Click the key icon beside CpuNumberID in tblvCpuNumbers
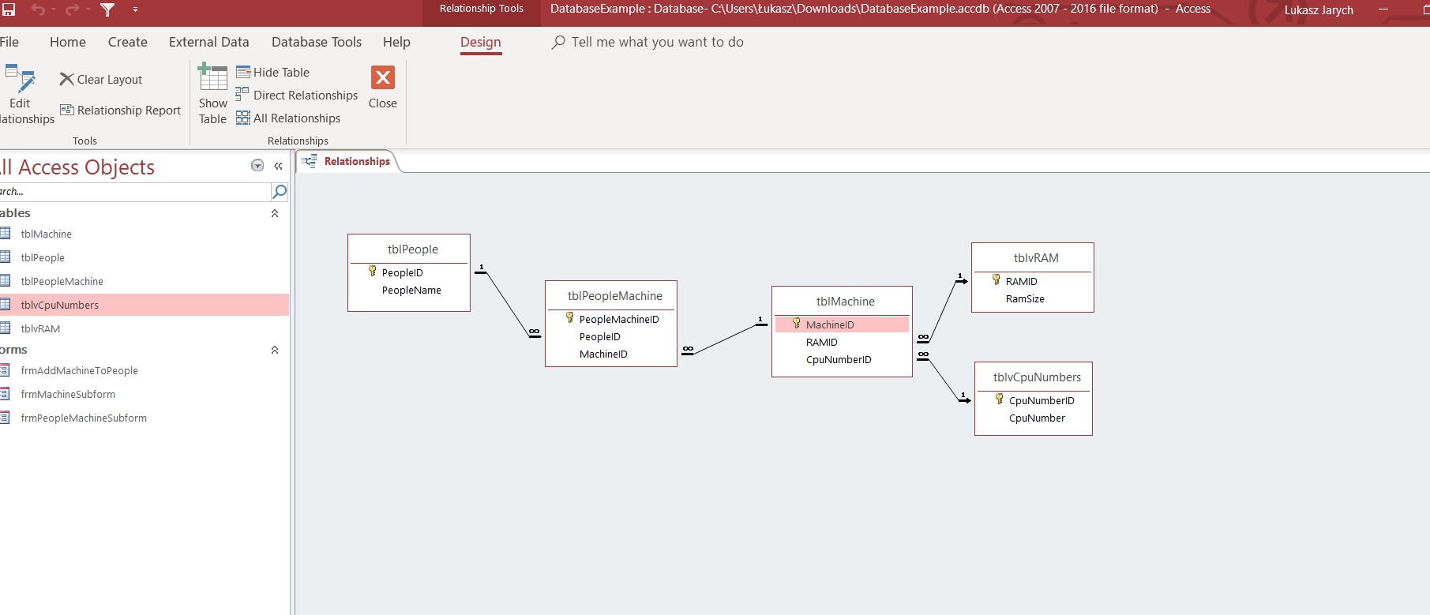Image resolution: width=1430 pixels, height=615 pixels. coord(1000,399)
